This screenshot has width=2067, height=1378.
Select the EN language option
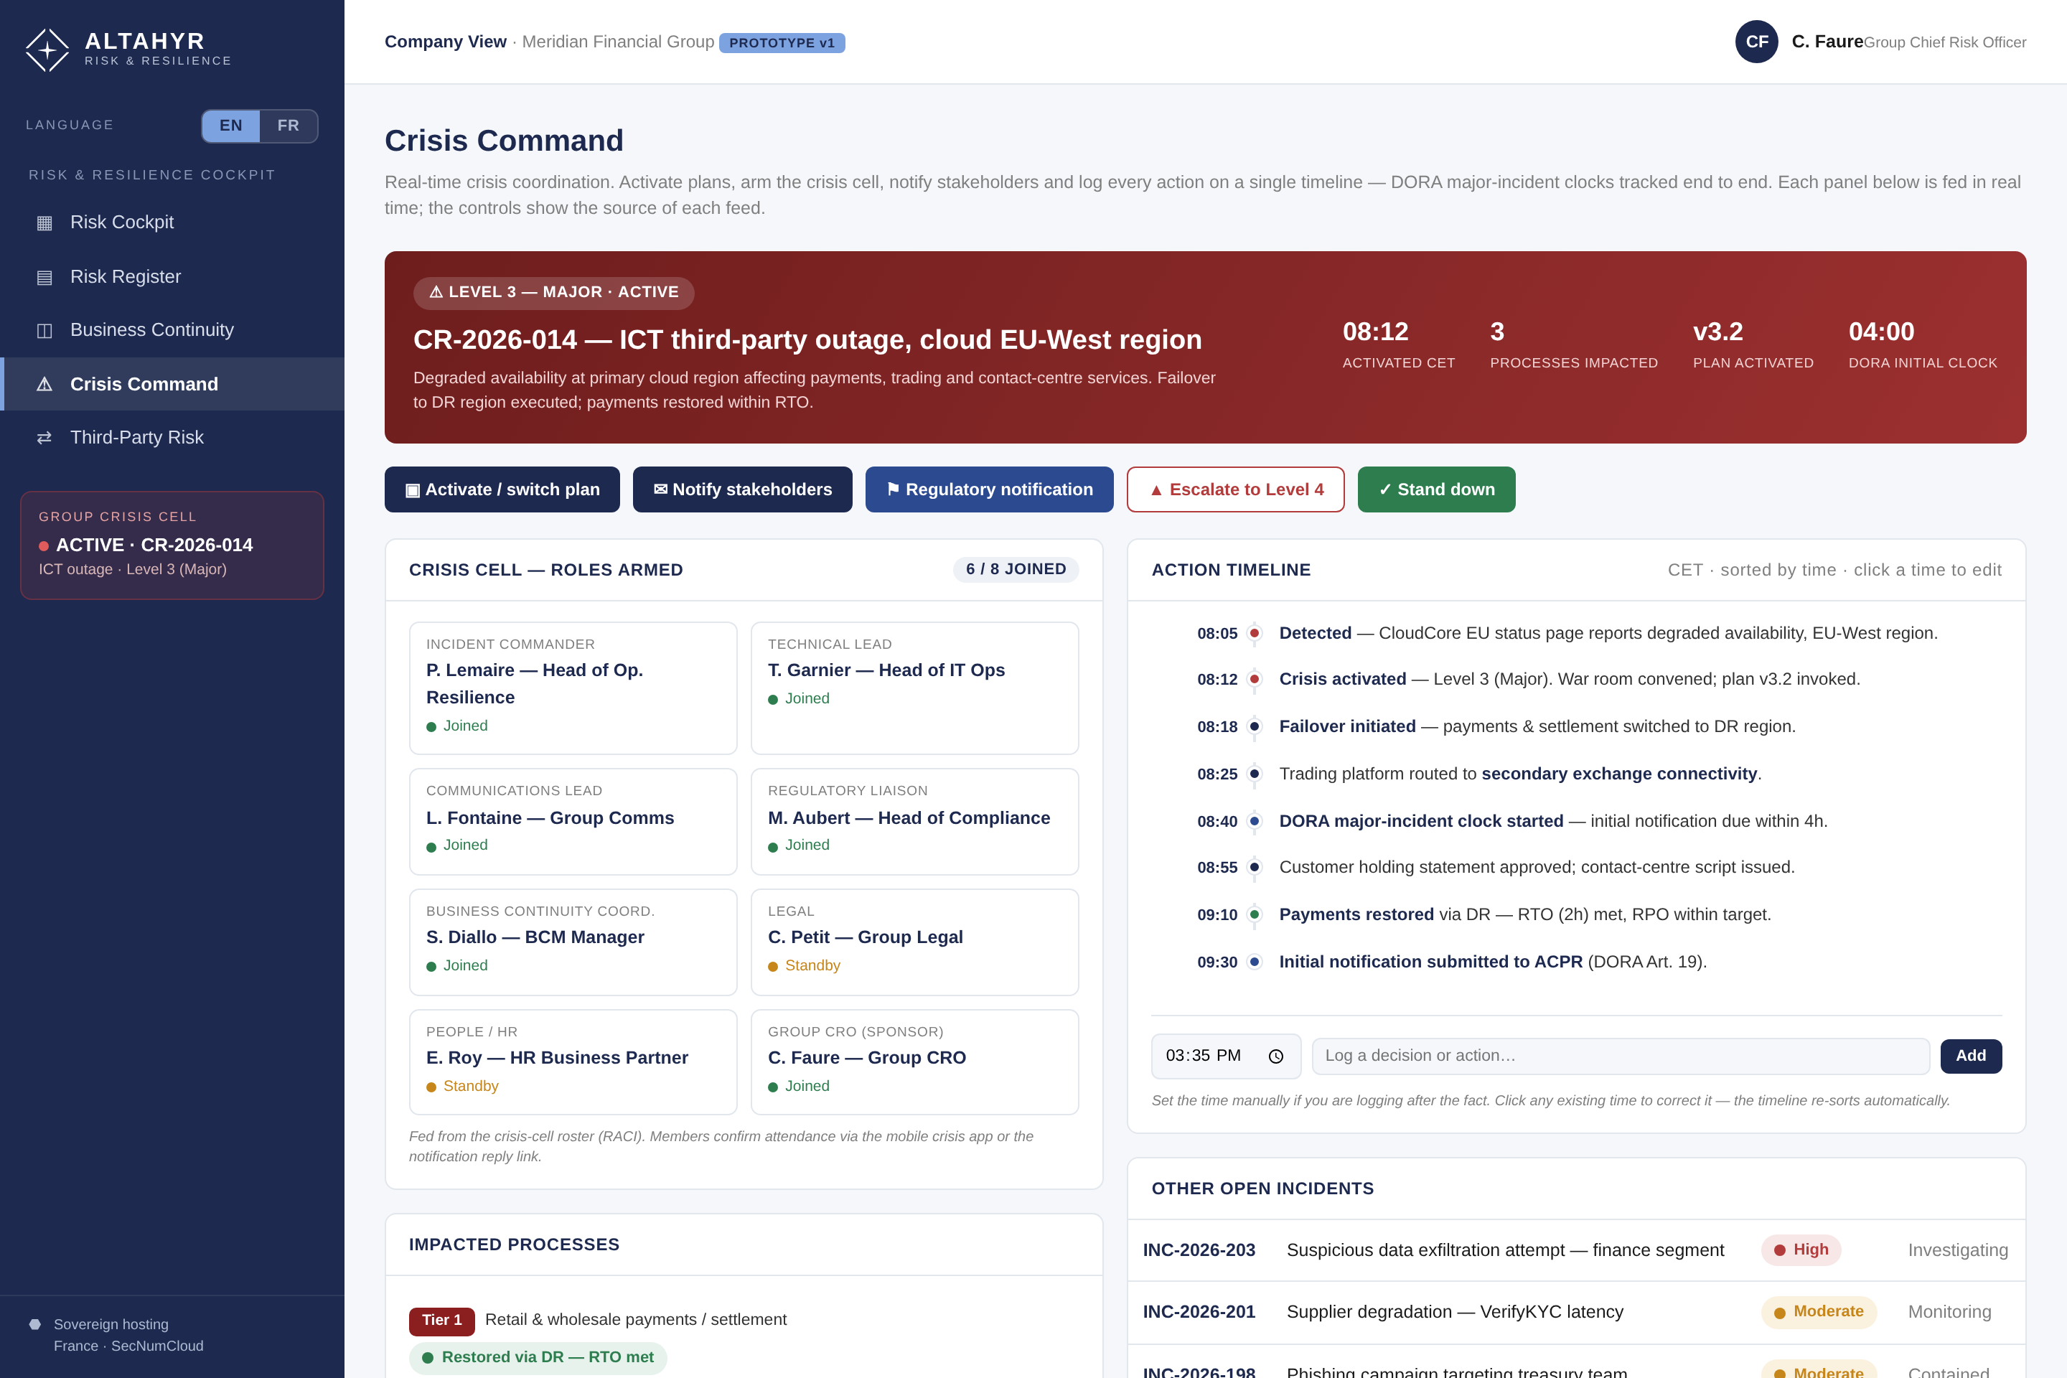231,126
